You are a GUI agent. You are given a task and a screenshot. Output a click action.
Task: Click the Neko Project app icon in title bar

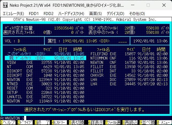5,5
